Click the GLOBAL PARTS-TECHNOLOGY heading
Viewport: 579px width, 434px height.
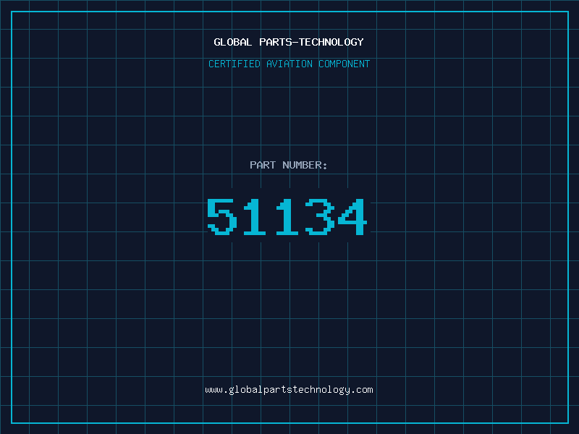pos(289,42)
